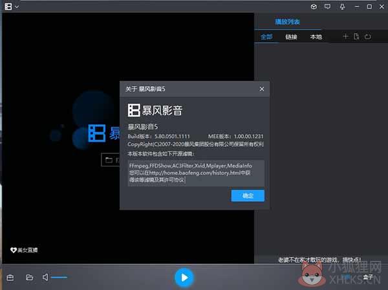Start playback with the blue play button
This screenshot has width=388, height=290.
184,278
